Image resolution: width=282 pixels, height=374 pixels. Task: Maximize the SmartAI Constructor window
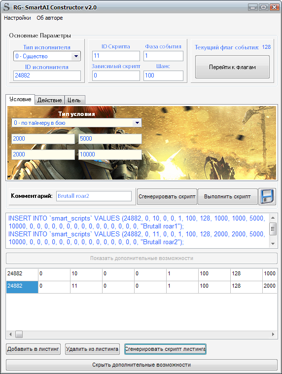point(263,7)
